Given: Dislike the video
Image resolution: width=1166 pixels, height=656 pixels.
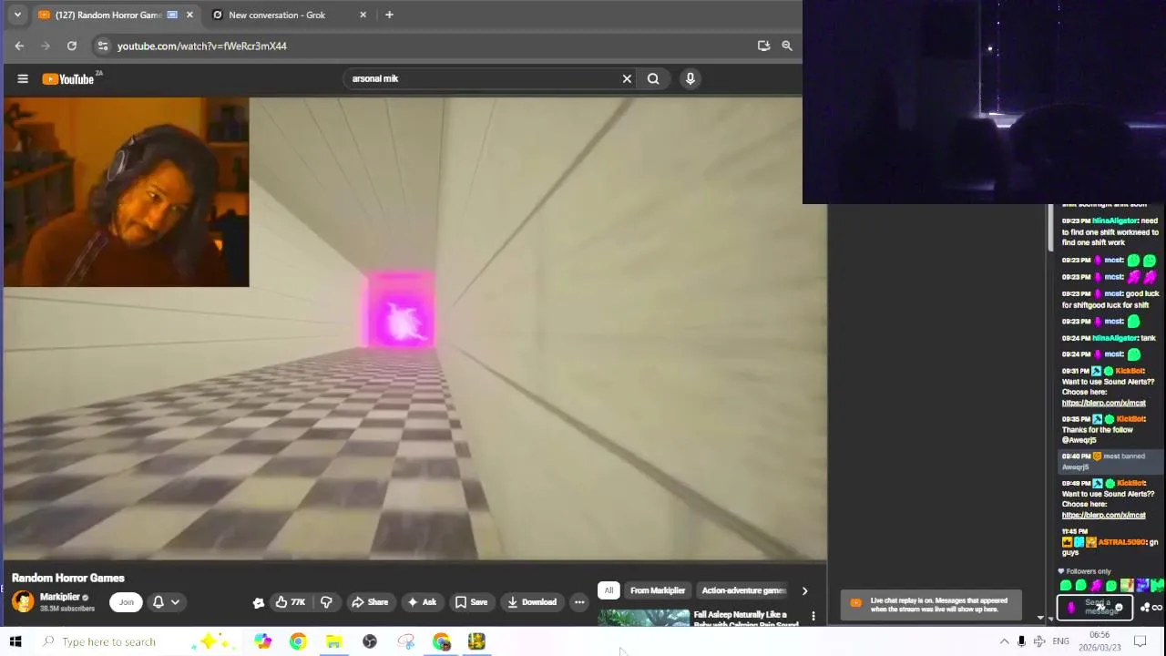Looking at the screenshot, I should 326,601.
